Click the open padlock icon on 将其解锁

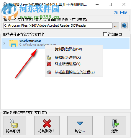point(14,123)
